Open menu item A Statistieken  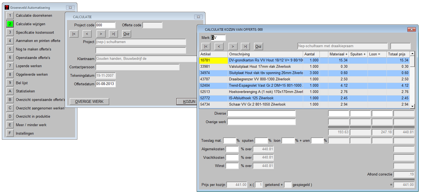pos(10,91)
